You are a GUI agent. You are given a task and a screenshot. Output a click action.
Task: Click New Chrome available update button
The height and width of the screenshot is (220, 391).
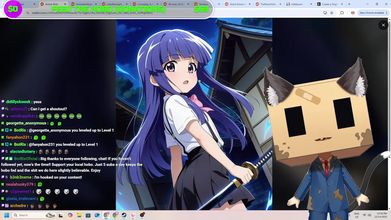(371, 13)
